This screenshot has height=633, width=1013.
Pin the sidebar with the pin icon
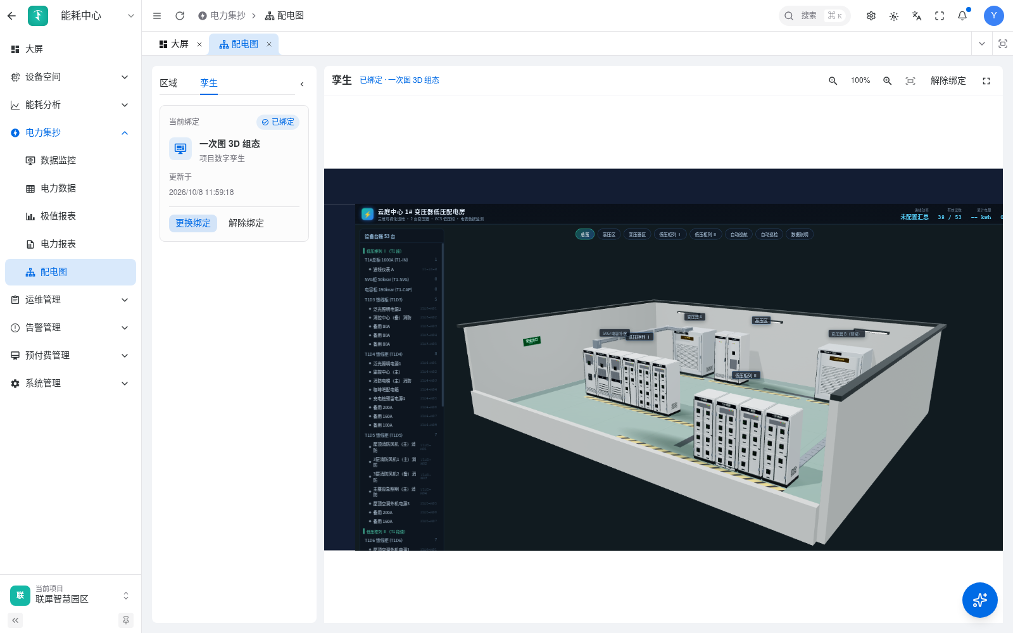126,620
